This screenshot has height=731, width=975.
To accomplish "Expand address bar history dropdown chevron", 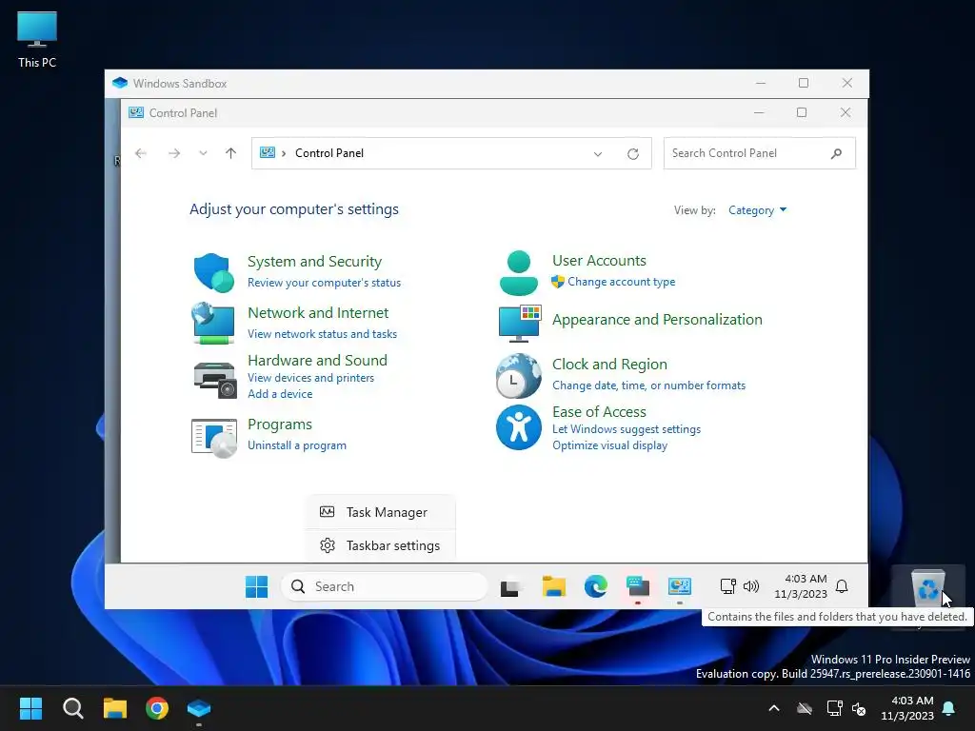I will [x=598, y=153].
